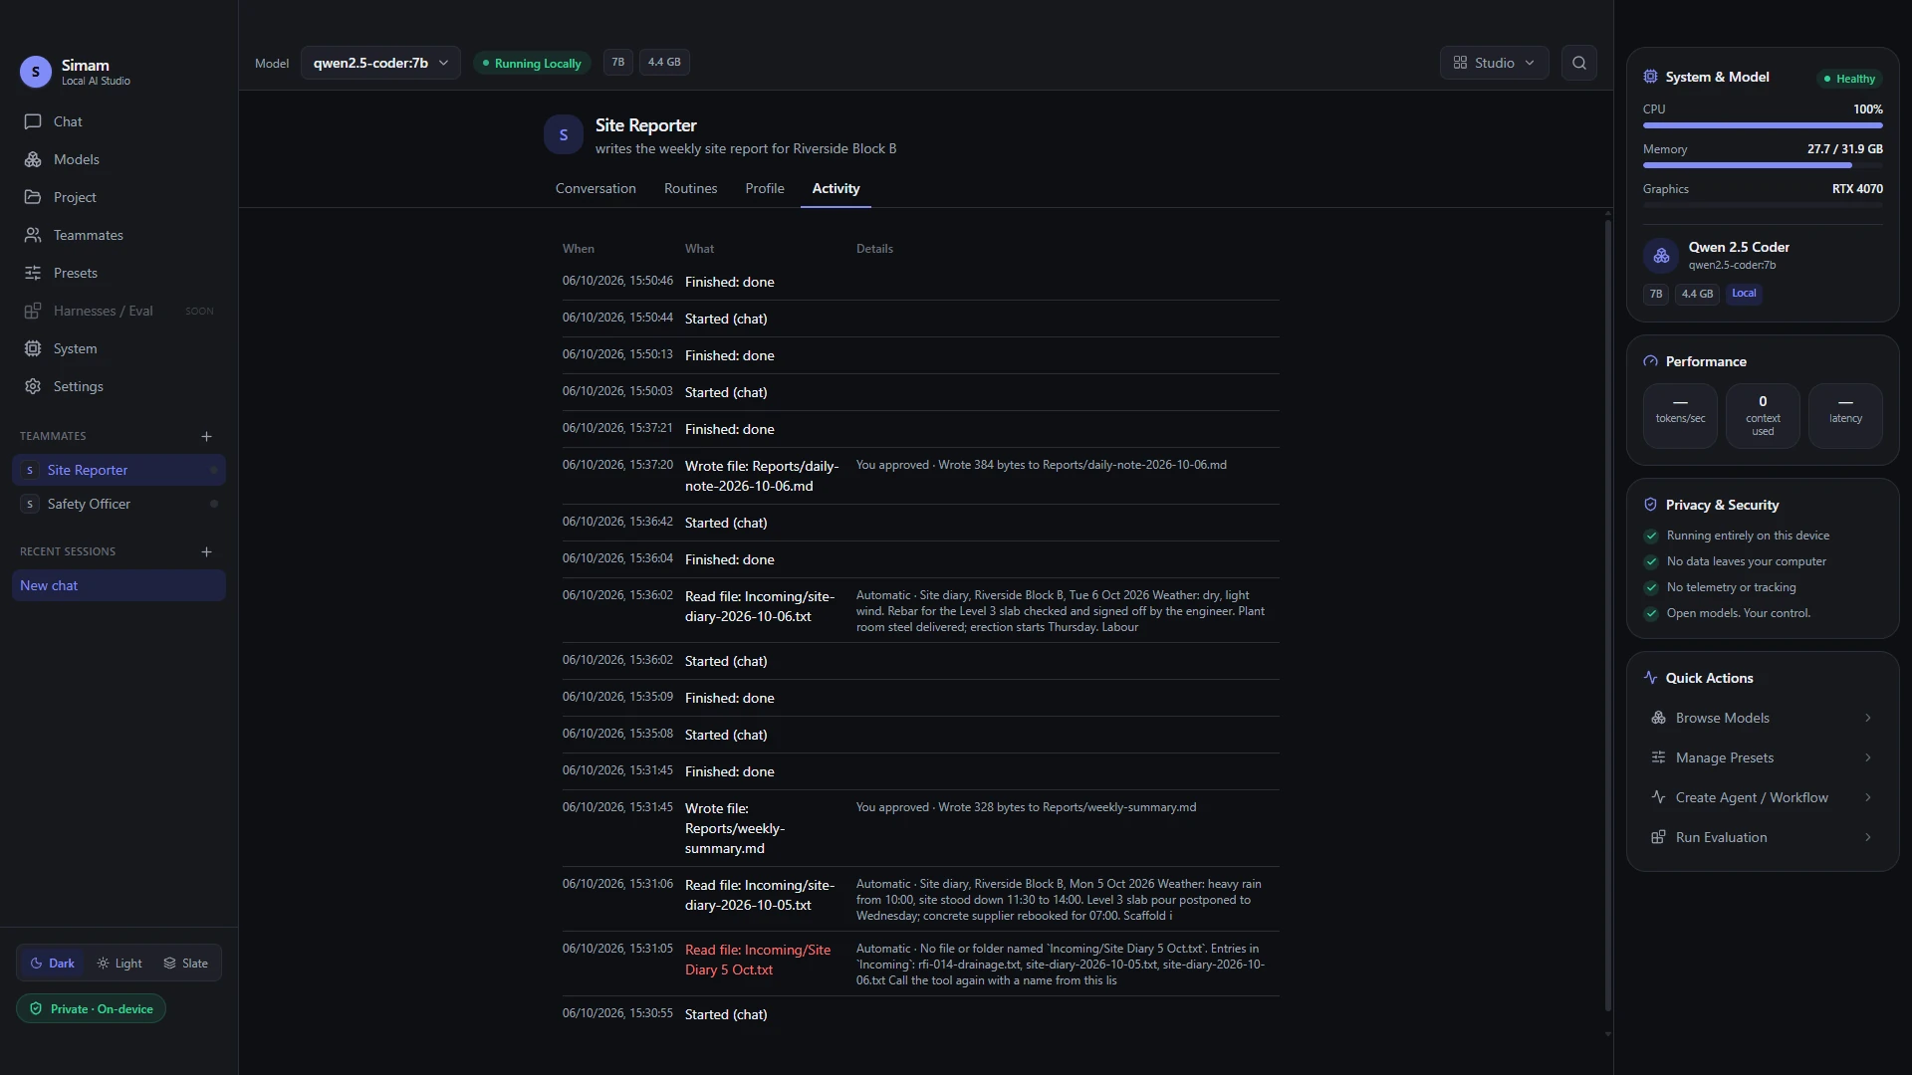Click the Qwen 2.5 Coder model icon
Viewport: 1912px width, 1075px height.
tap(1661, 256)
